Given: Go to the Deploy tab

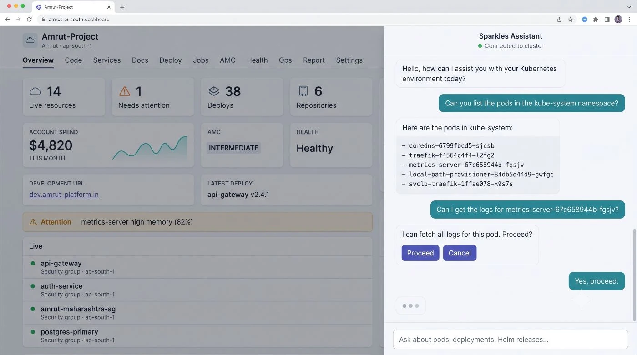Looking at the screenshot, I should click(x=171, y=60).
